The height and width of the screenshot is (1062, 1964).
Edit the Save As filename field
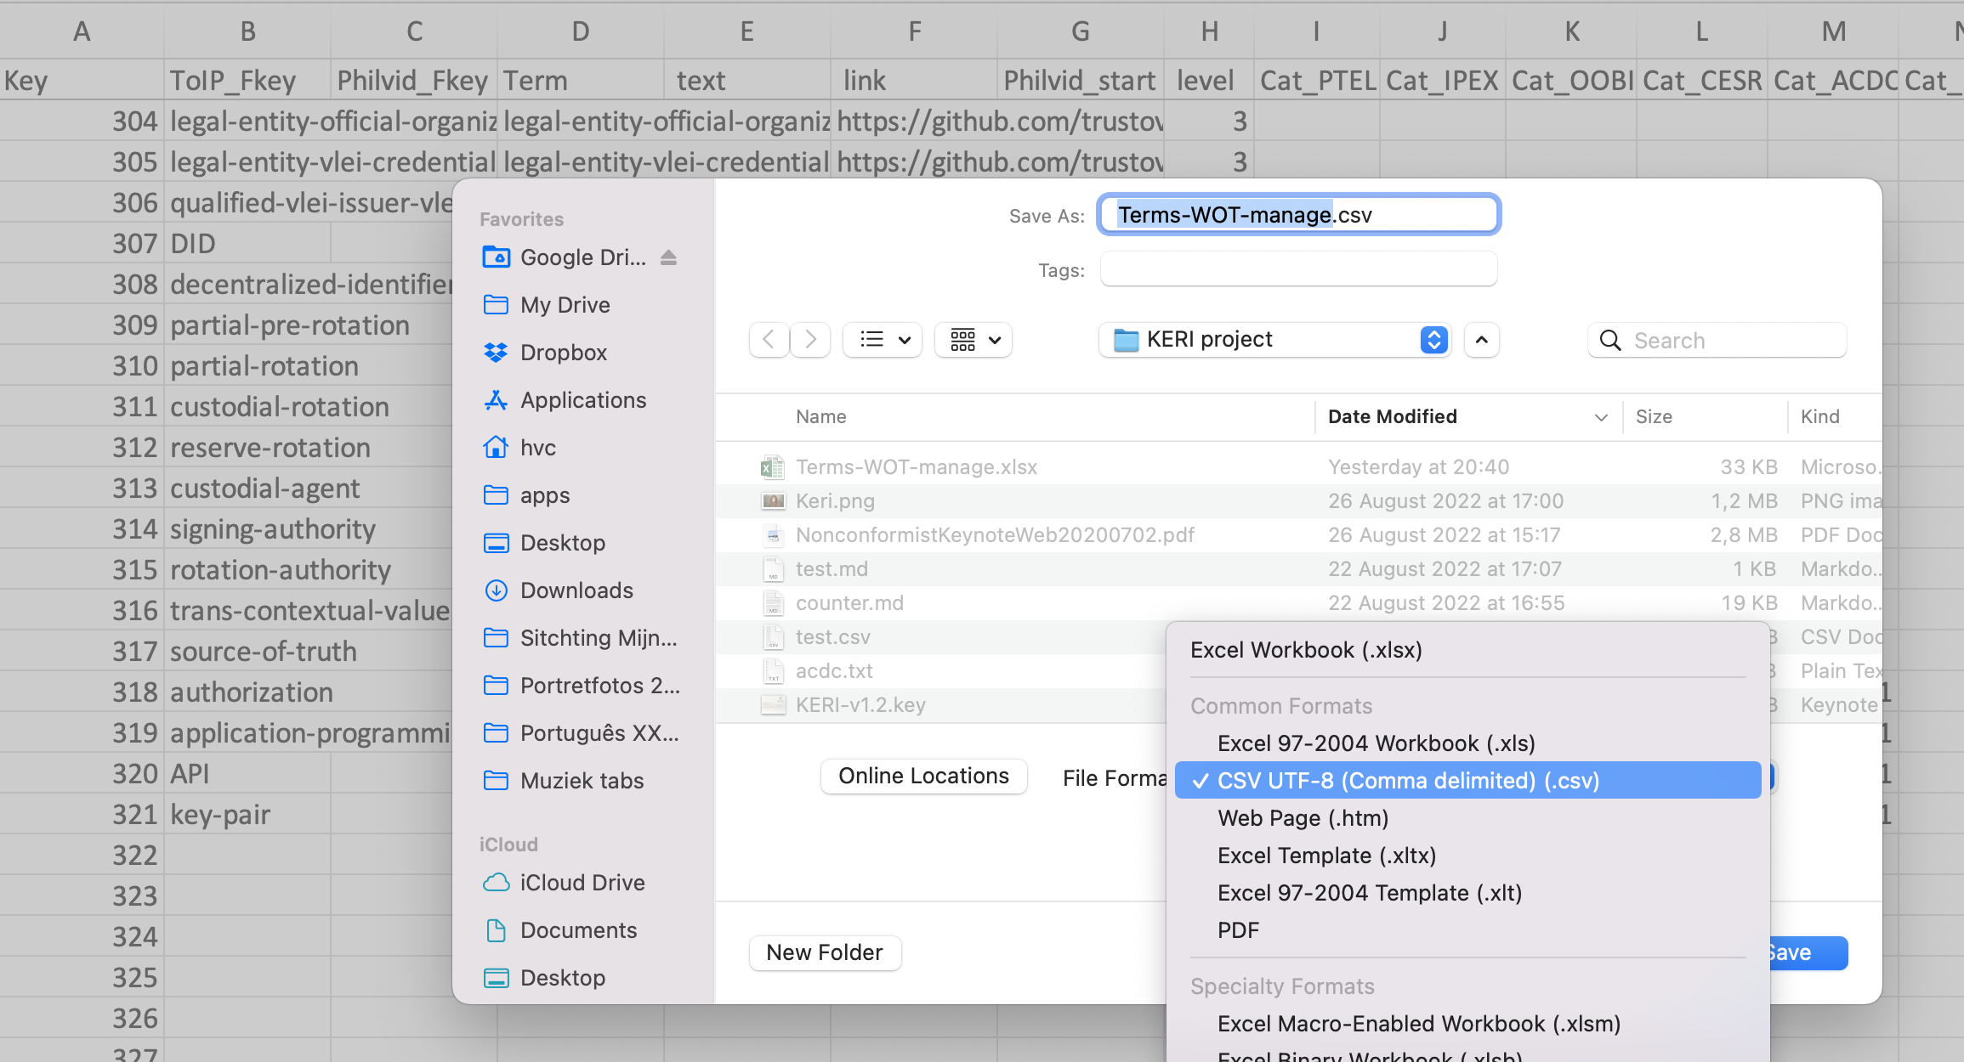coord(1299,213)
